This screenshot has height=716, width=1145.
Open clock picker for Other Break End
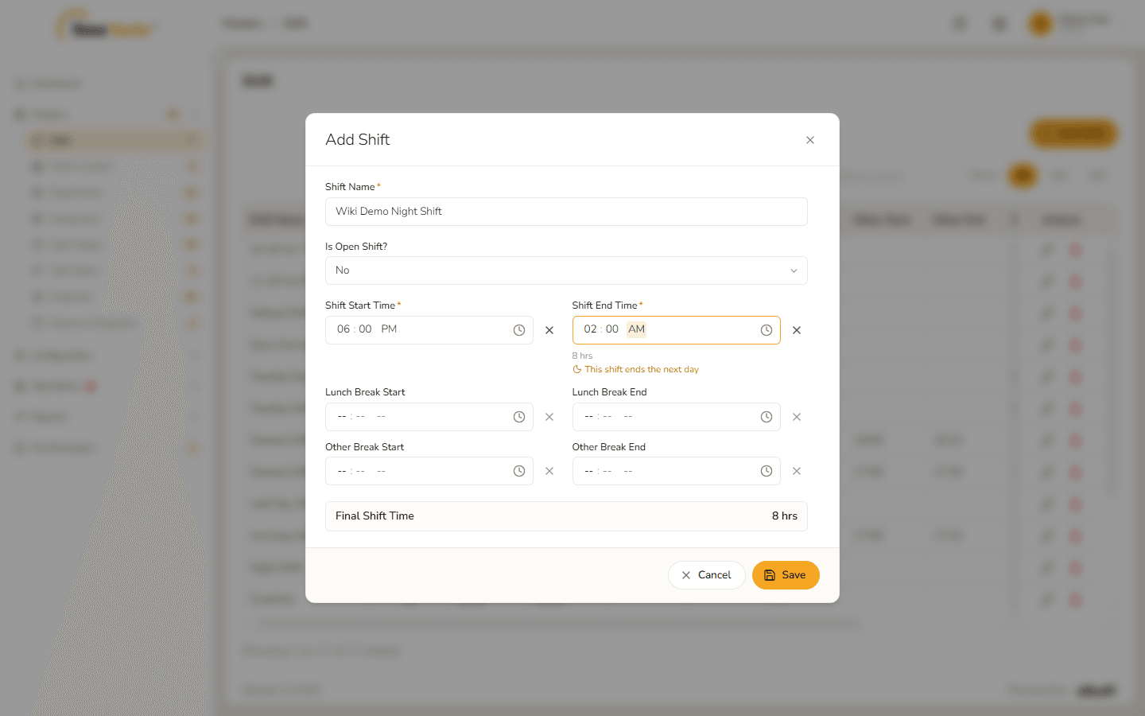[x=767, y=471]
